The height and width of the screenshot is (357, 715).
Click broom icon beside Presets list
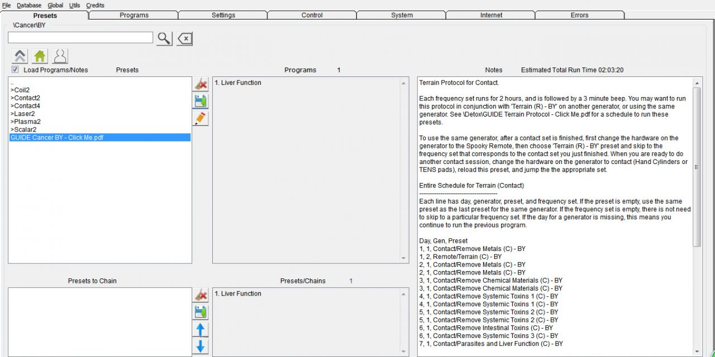(x=201, y=84)
